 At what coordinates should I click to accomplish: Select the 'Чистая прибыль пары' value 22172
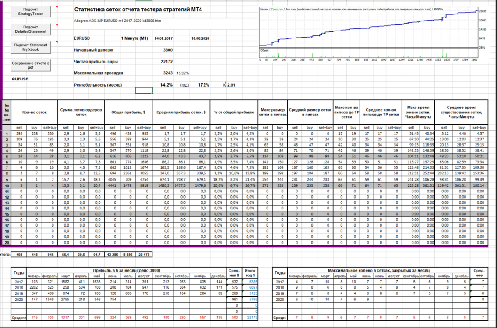pos(167,61)
